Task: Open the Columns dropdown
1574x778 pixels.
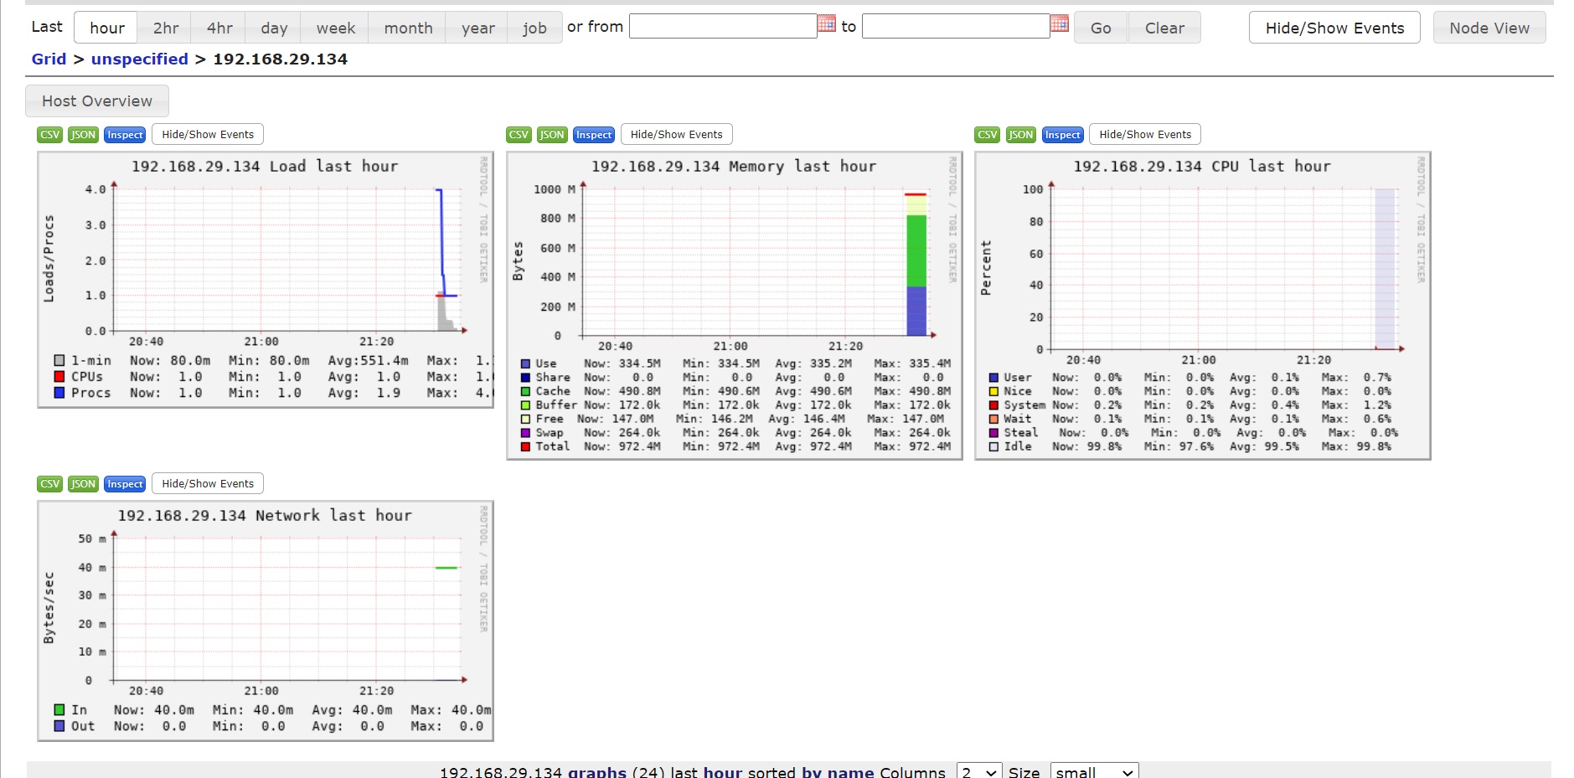Action: [979, 771]
